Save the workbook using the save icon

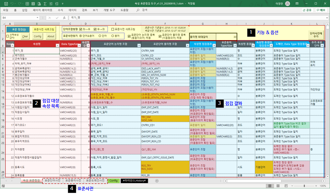click(6, 4)
